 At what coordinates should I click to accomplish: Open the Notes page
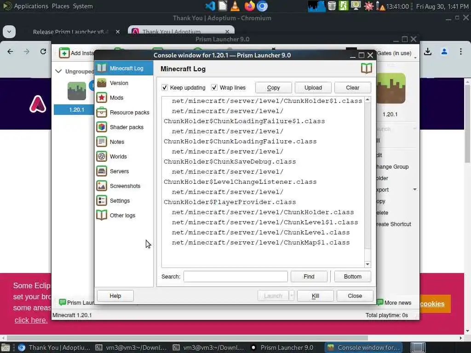pyautogui.click(x=124, y=142)
